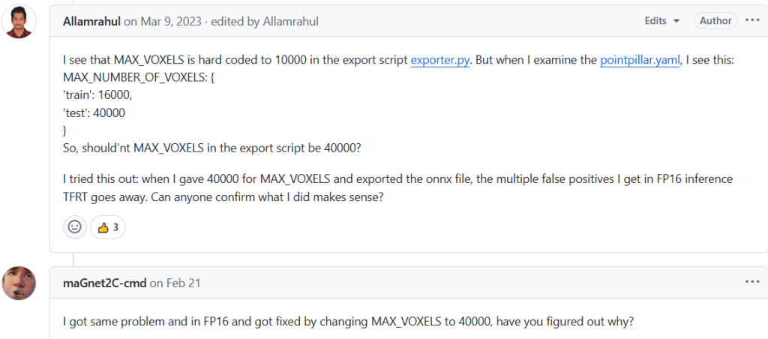Toggle the thumbs up reaction
The width and height of the screenshot is (768, 339).
(x=107, y=226)
